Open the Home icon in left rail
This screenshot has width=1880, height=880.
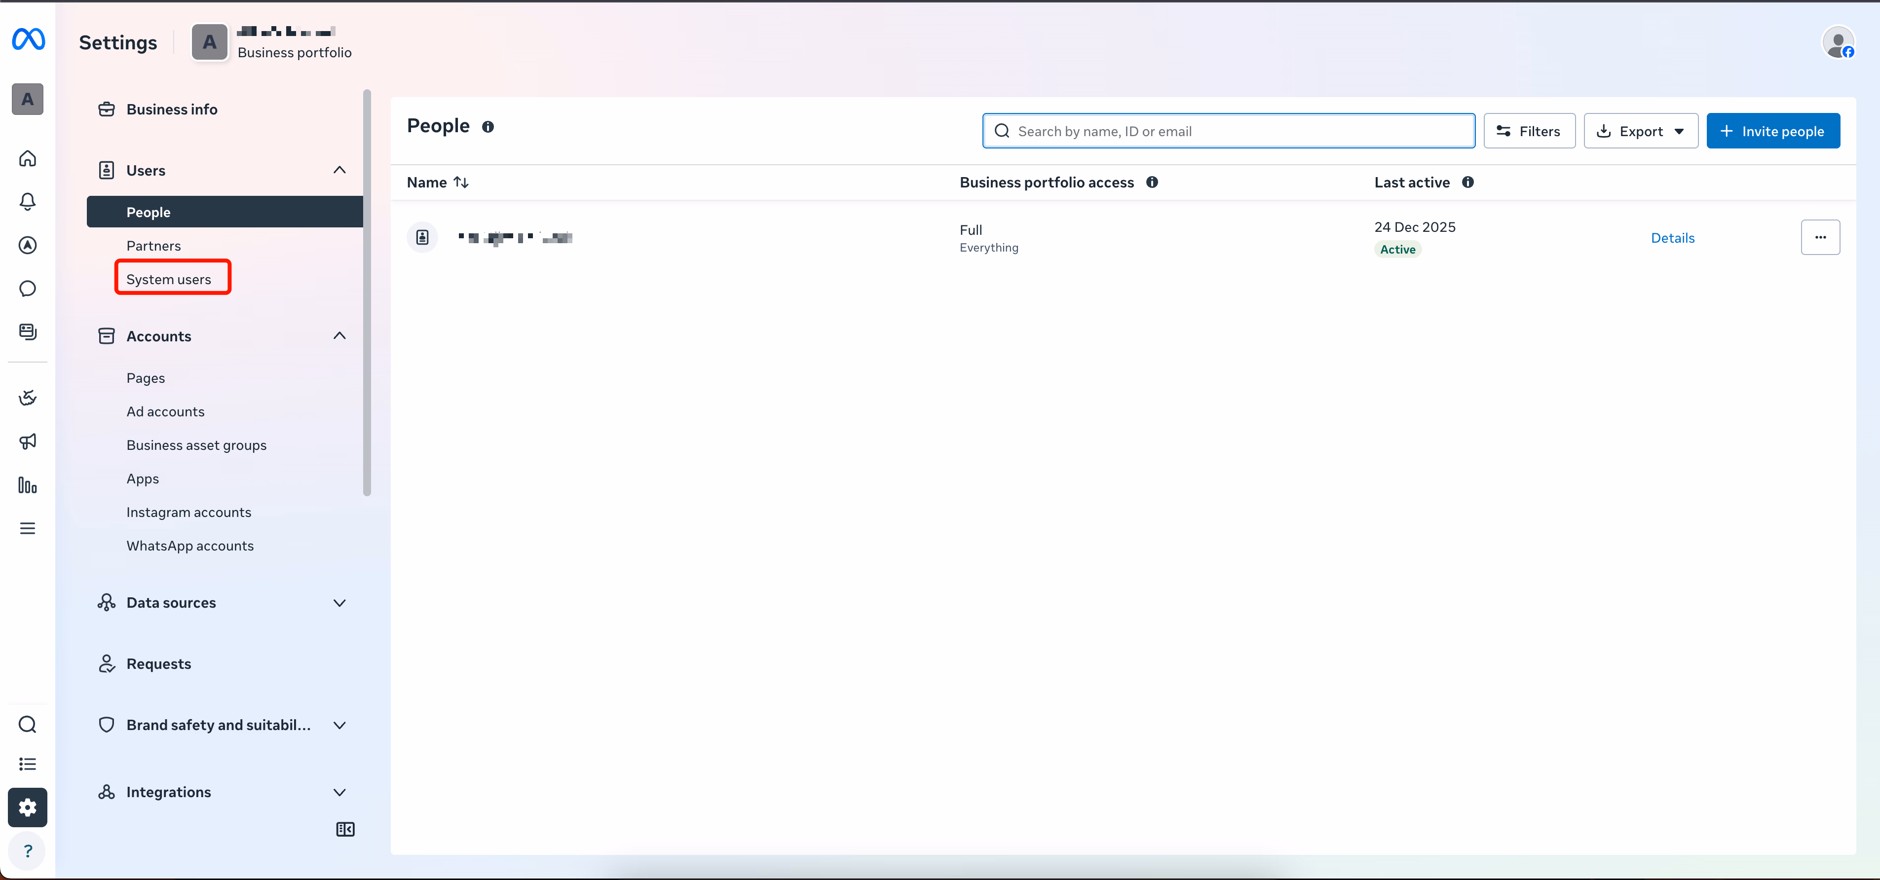point(28,158)
